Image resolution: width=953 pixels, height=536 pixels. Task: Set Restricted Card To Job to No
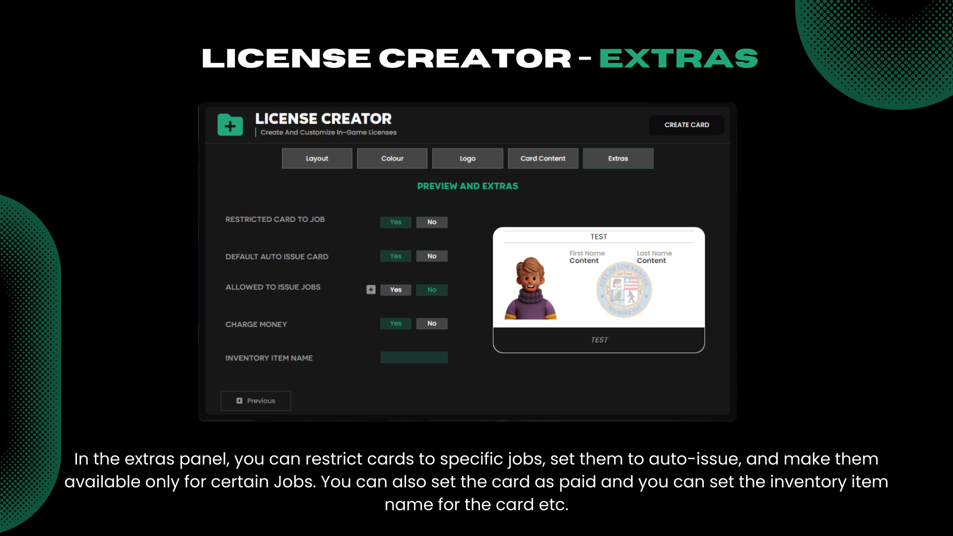pyautogui.click(x=431, y=222)
